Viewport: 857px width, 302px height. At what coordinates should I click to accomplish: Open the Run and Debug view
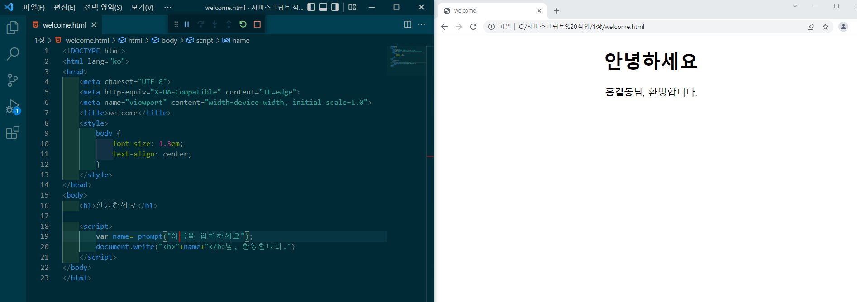point(13,107)
